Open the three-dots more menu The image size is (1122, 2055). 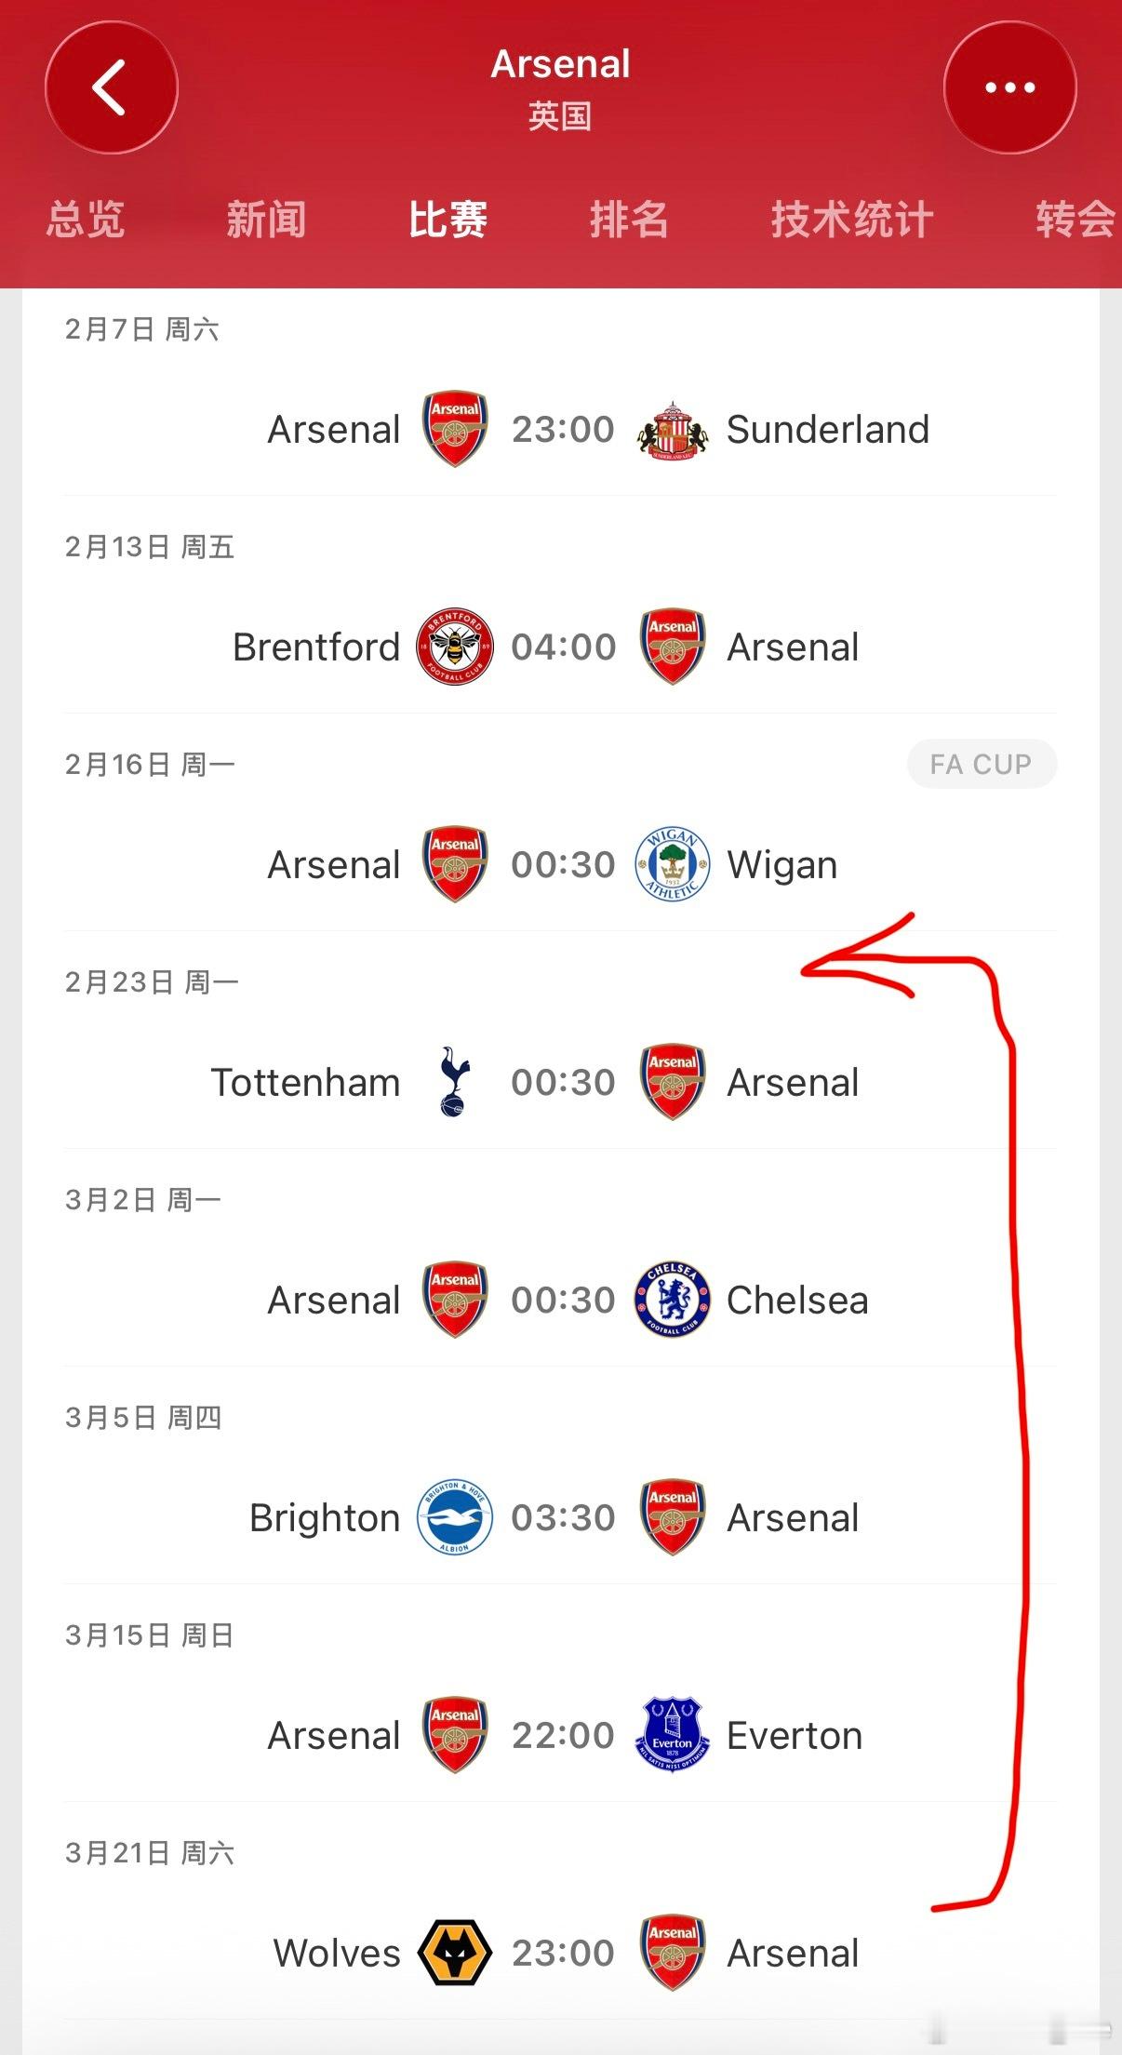point(1009,87)
